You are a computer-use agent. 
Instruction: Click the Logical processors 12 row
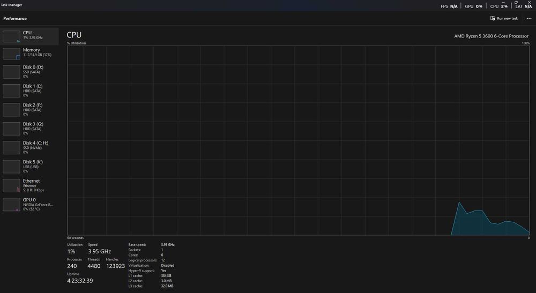pos(147,260)
